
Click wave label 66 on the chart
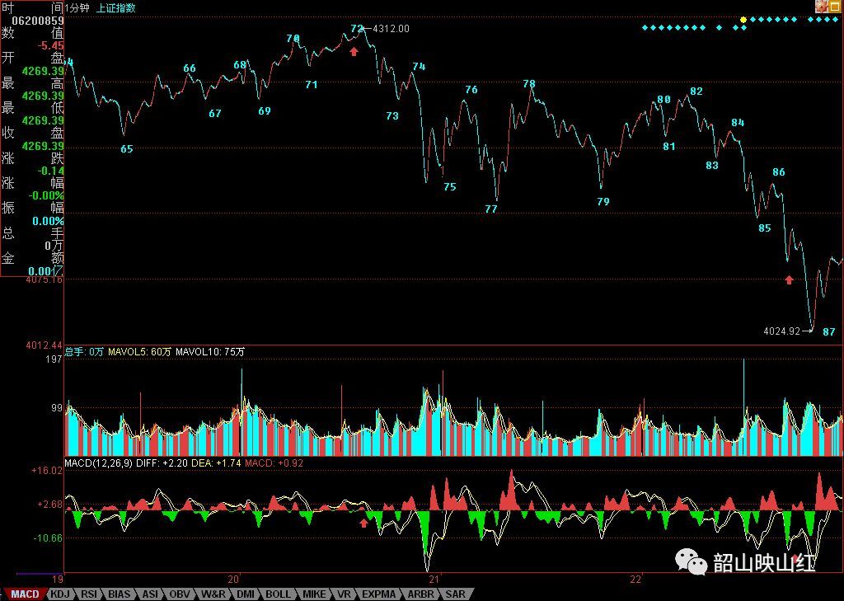190,68
